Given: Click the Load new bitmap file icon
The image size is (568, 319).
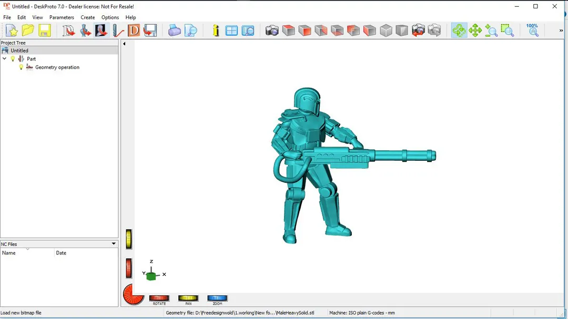Looking at the screenshot, I should click(x=101, y=30).
